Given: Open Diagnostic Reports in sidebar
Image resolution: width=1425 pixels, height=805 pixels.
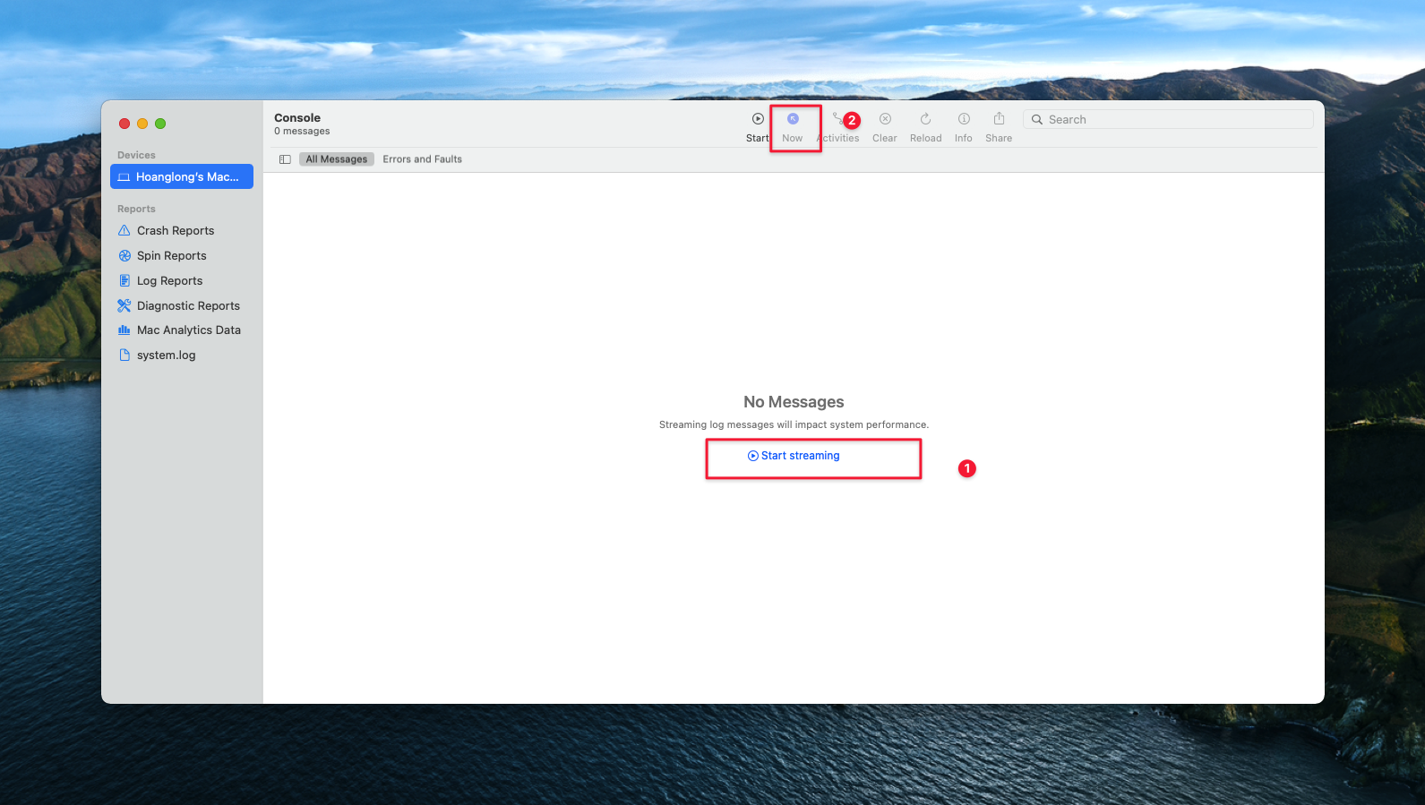Looking at the screenshot, I should [x=188, y=306].
